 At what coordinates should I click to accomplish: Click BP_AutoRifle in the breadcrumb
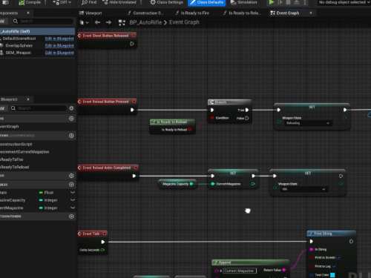[145, 22]
